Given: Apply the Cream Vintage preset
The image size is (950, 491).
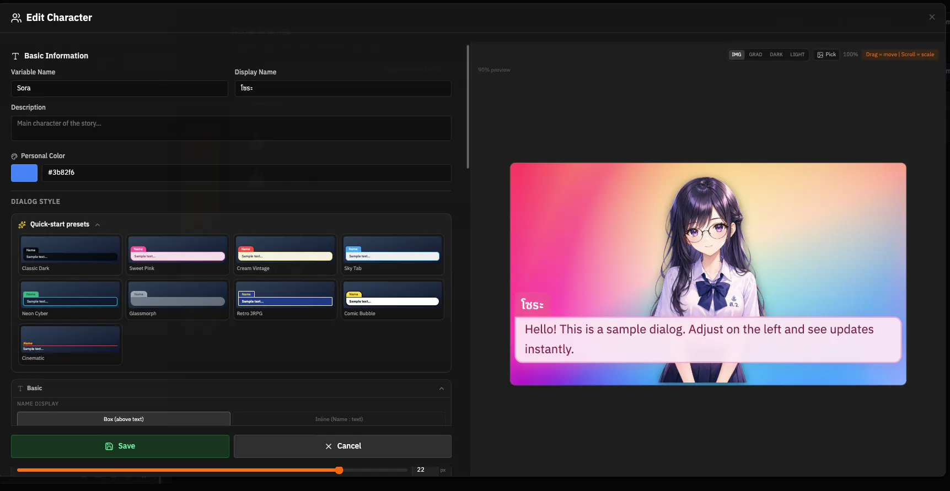Looking at the screenshot, I should (x=285, y=255).
